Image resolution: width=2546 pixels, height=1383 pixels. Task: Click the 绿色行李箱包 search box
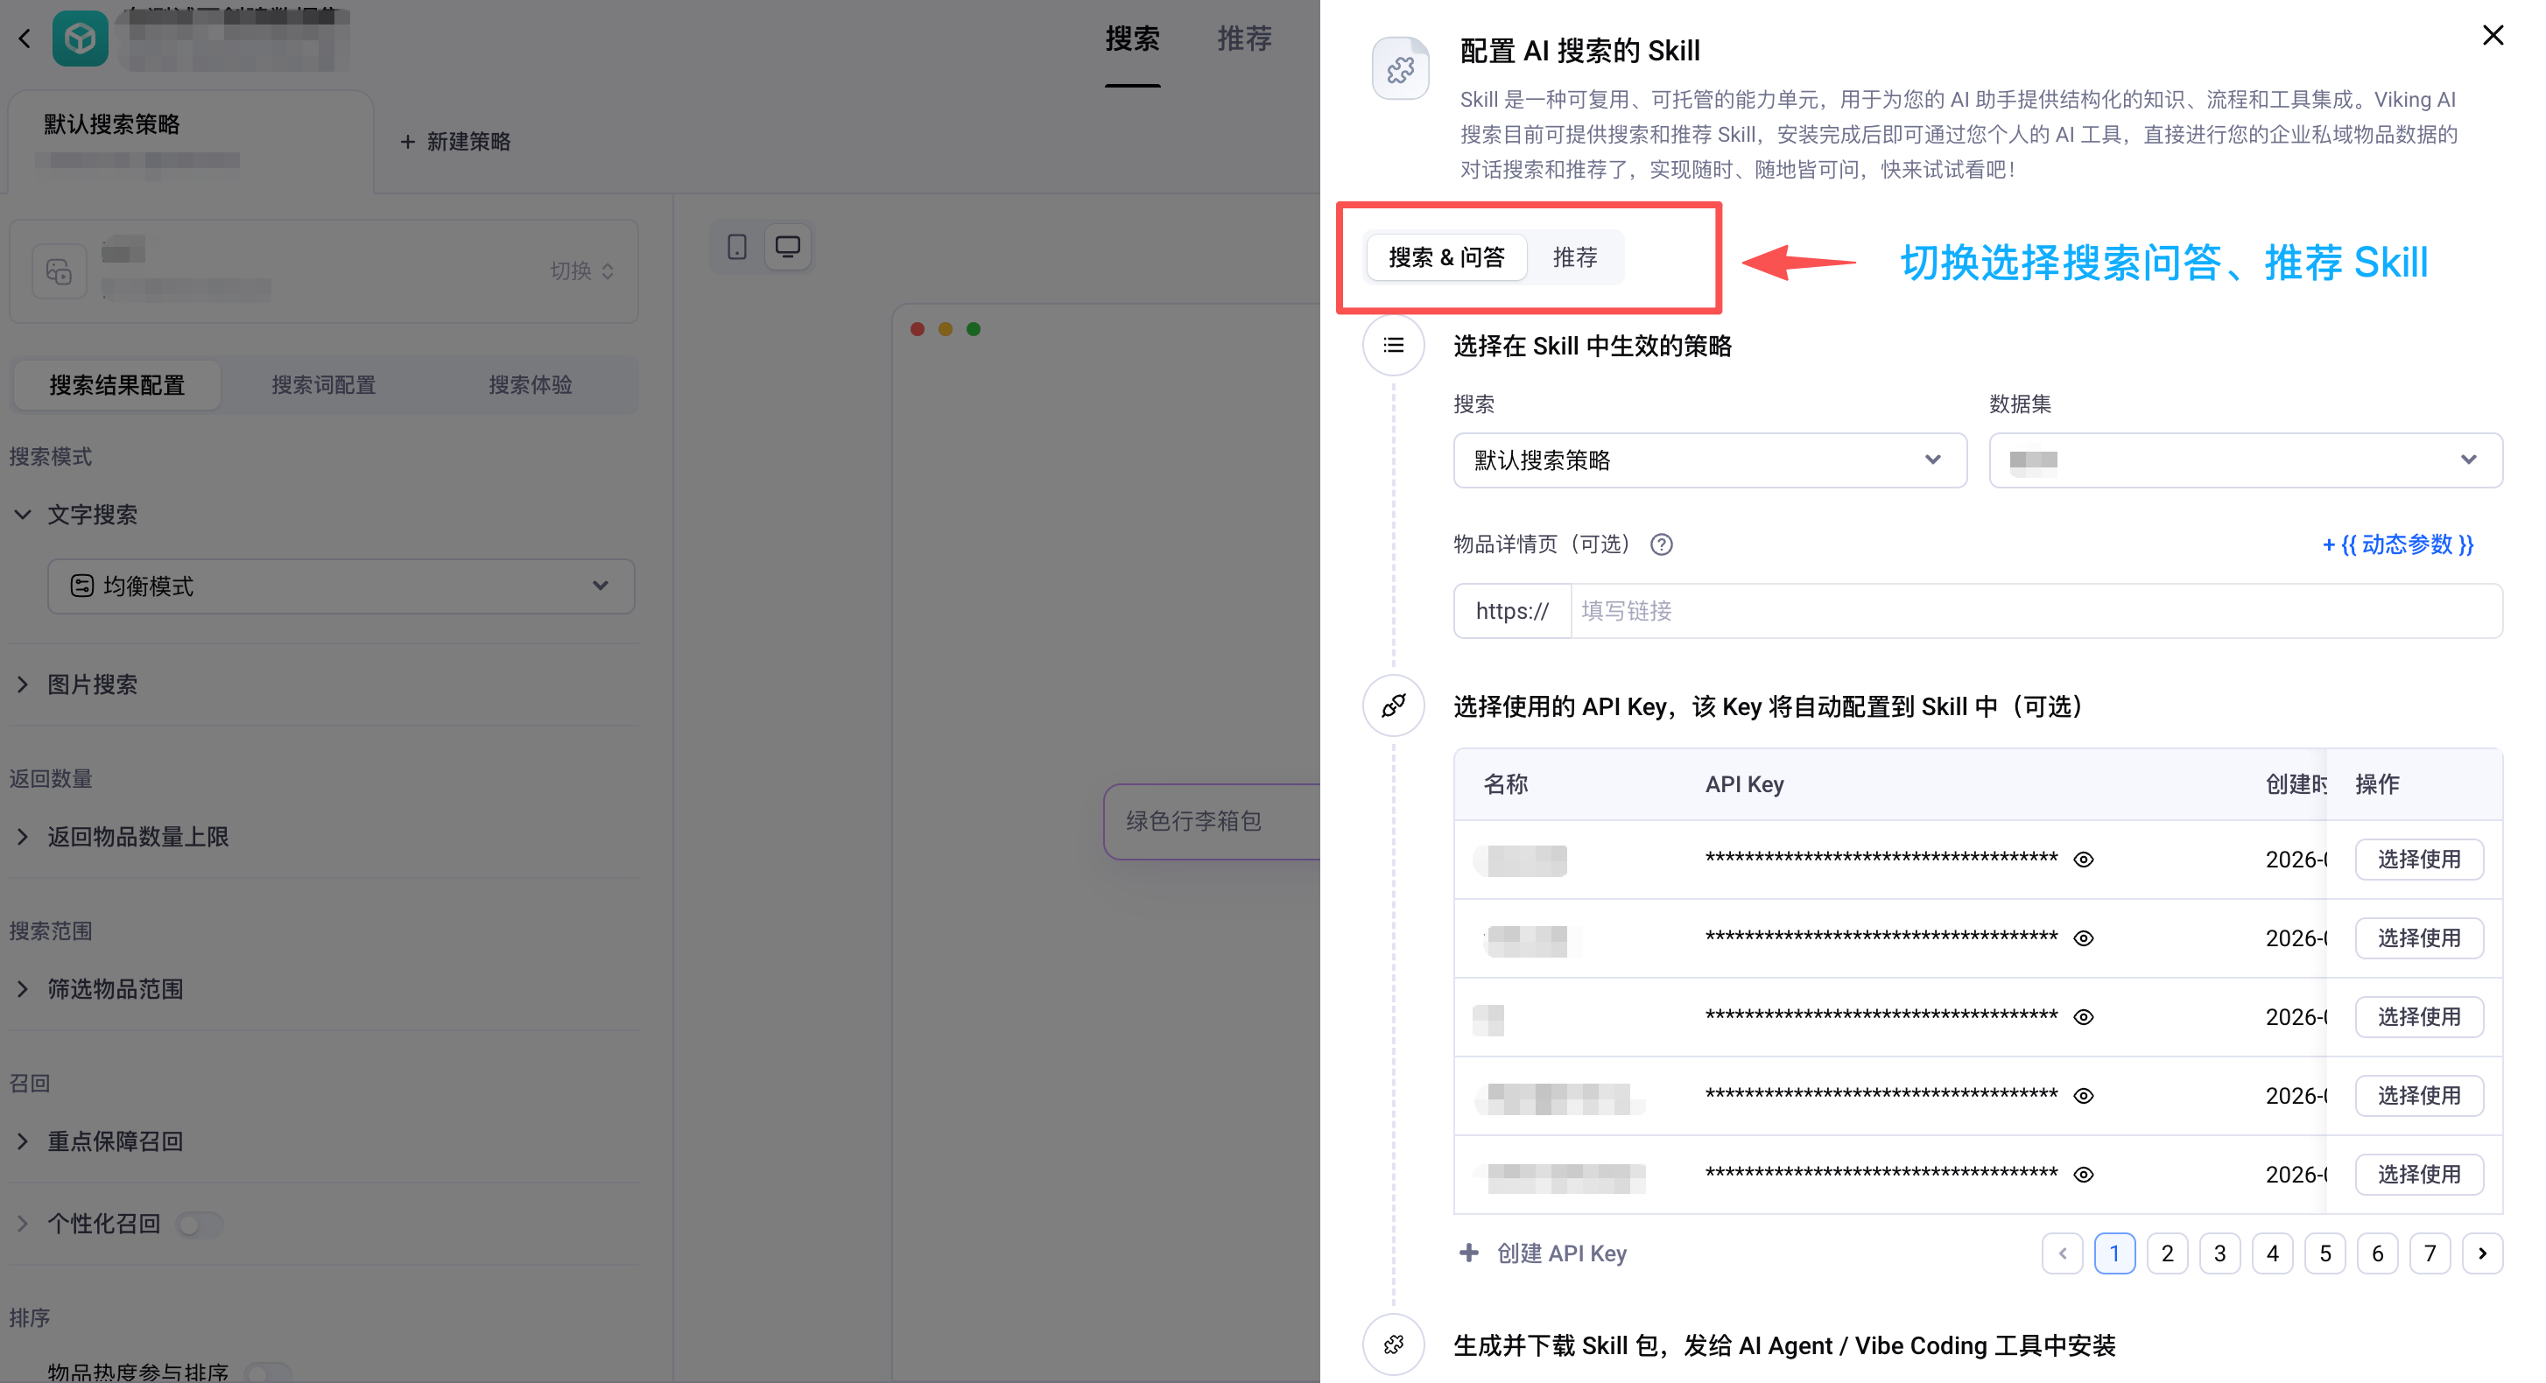click(x=1212, y=821)
